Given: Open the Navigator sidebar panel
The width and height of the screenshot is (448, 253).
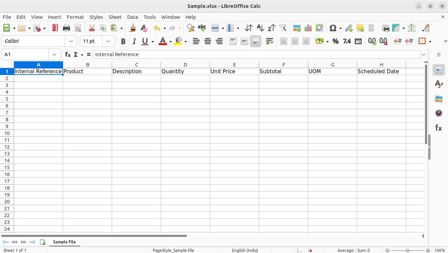Looking at the screenshot, I should pyautogui.click(x=439, y=113).
